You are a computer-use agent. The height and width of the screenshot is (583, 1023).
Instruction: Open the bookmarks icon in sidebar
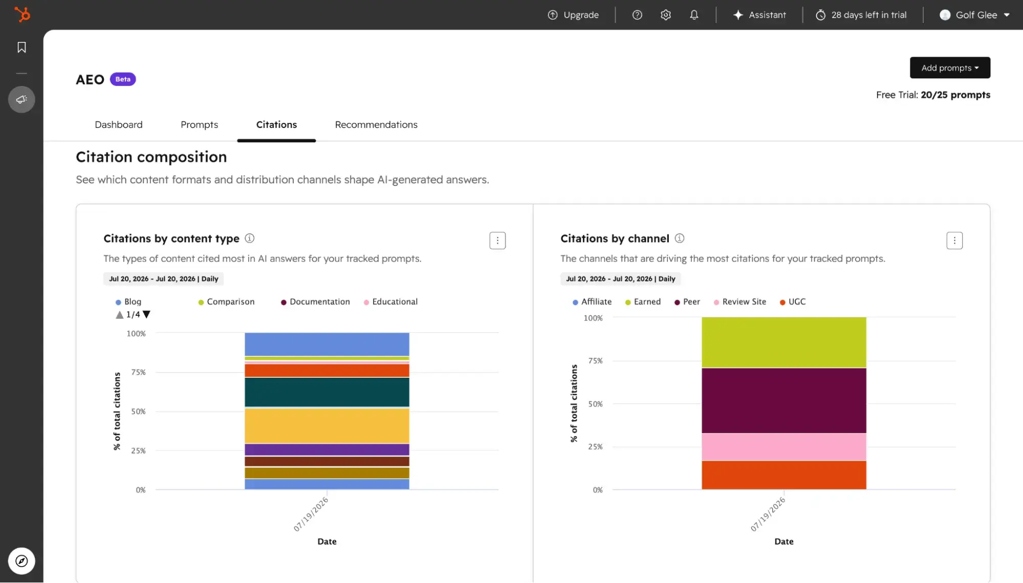[21, 48]
